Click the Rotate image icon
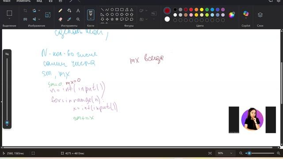Viewport: 283px width, 159px height. (34, 11)
